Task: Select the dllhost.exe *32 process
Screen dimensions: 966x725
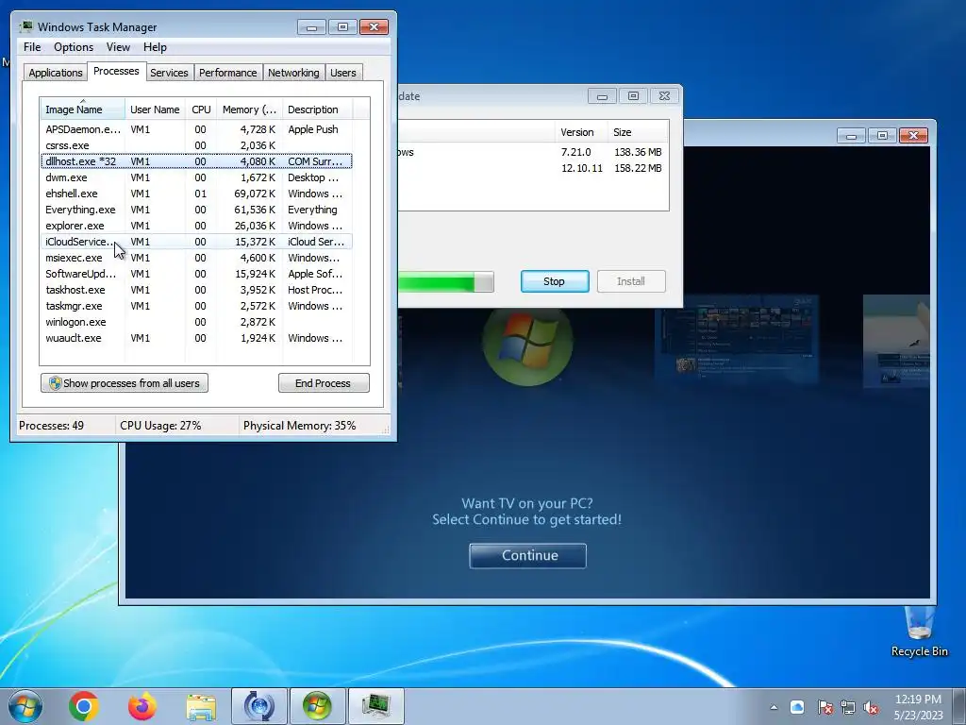Action: pos(196,161)
